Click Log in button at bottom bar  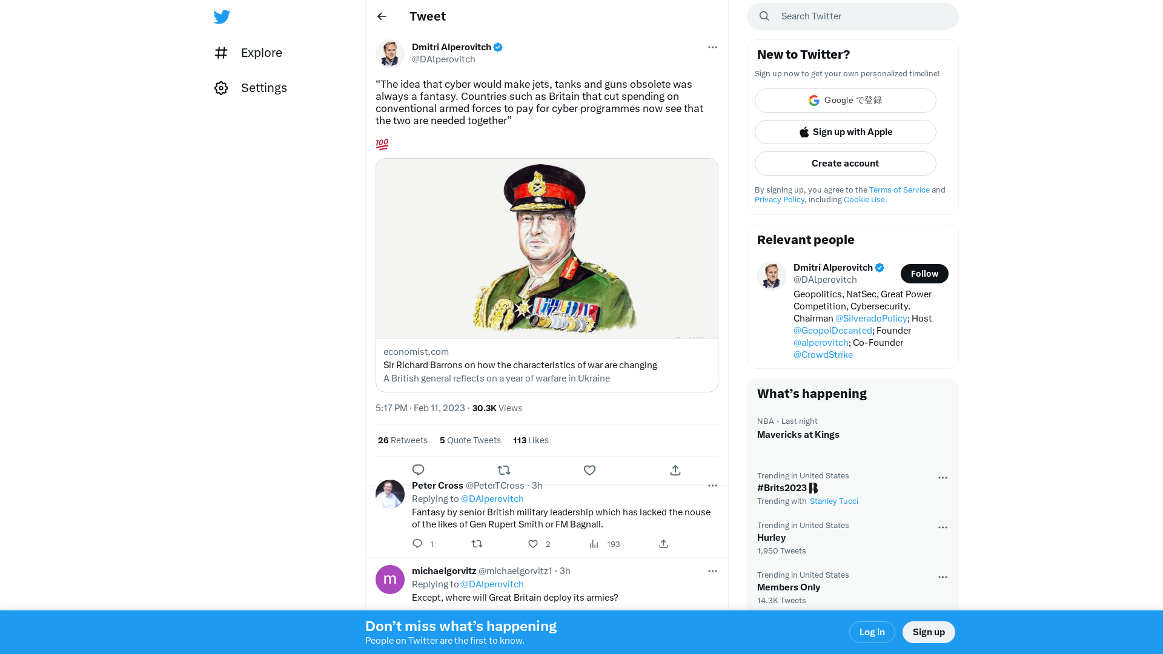(872, 632)
